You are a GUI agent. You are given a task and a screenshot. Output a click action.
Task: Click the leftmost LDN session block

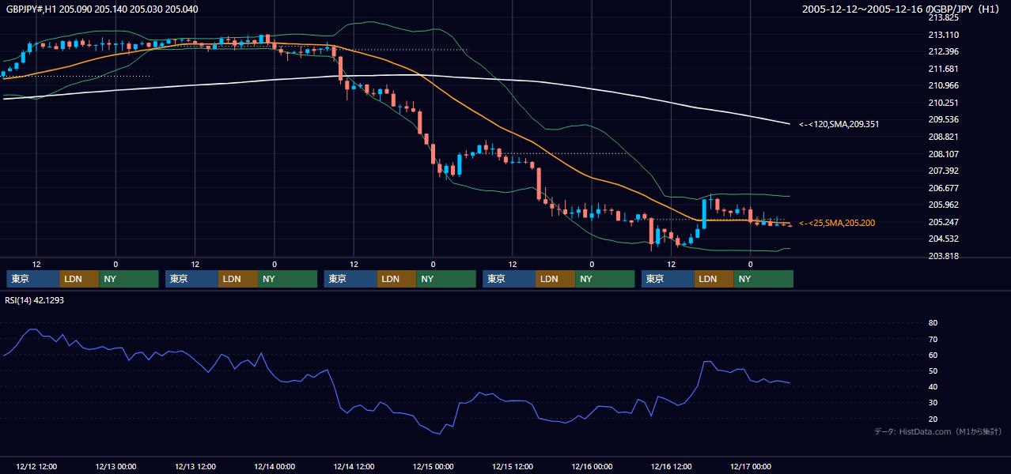(79, 279)
